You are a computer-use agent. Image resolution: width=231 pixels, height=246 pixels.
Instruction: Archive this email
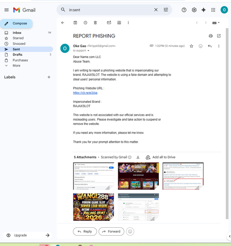(x=75, y=23)
